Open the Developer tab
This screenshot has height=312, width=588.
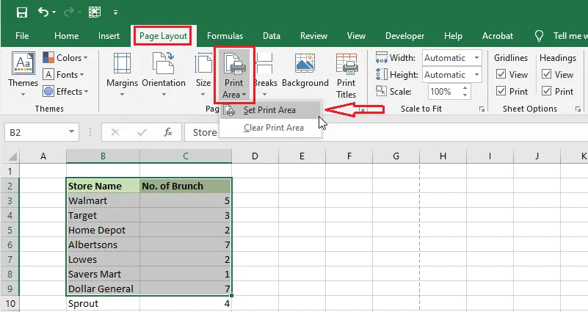coord(405,36)
